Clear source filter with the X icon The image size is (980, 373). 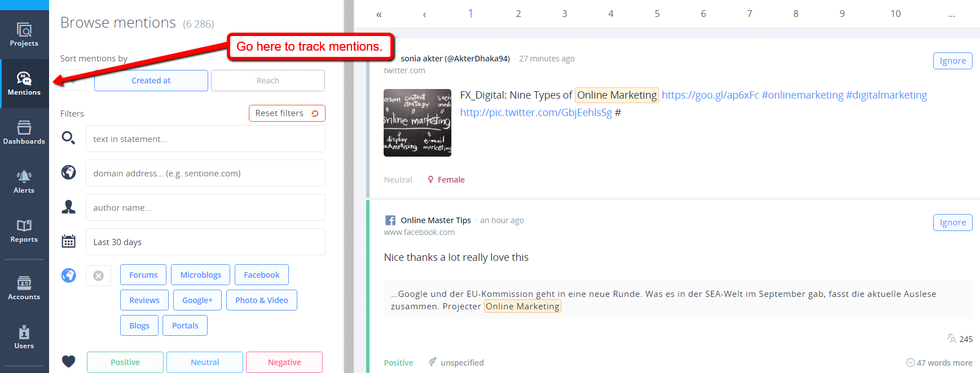click(x=98, y=276)
